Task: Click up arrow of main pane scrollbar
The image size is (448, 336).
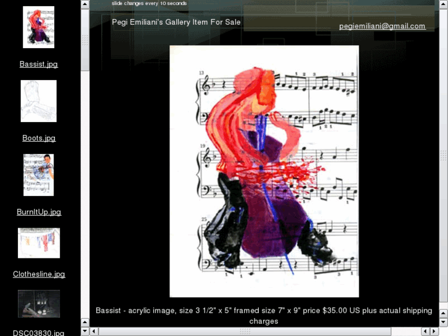Action: tap(444, 4)
